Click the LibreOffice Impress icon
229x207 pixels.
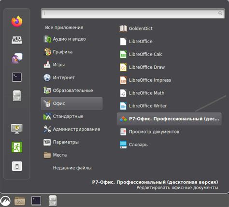click(123, 80)
